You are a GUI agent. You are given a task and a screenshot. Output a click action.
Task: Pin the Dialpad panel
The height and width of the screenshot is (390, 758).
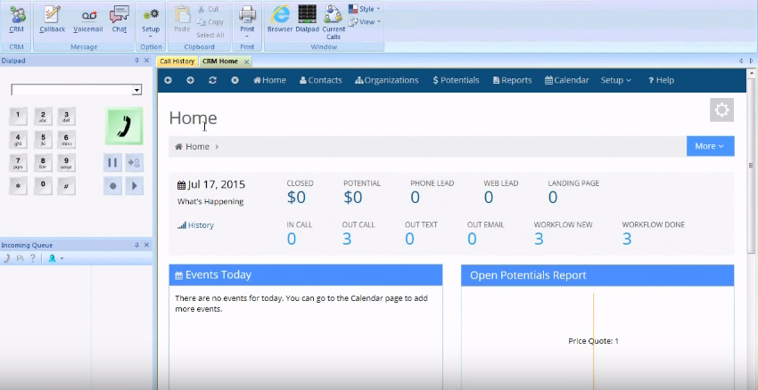pyautogui.click(x=136, y=61)
